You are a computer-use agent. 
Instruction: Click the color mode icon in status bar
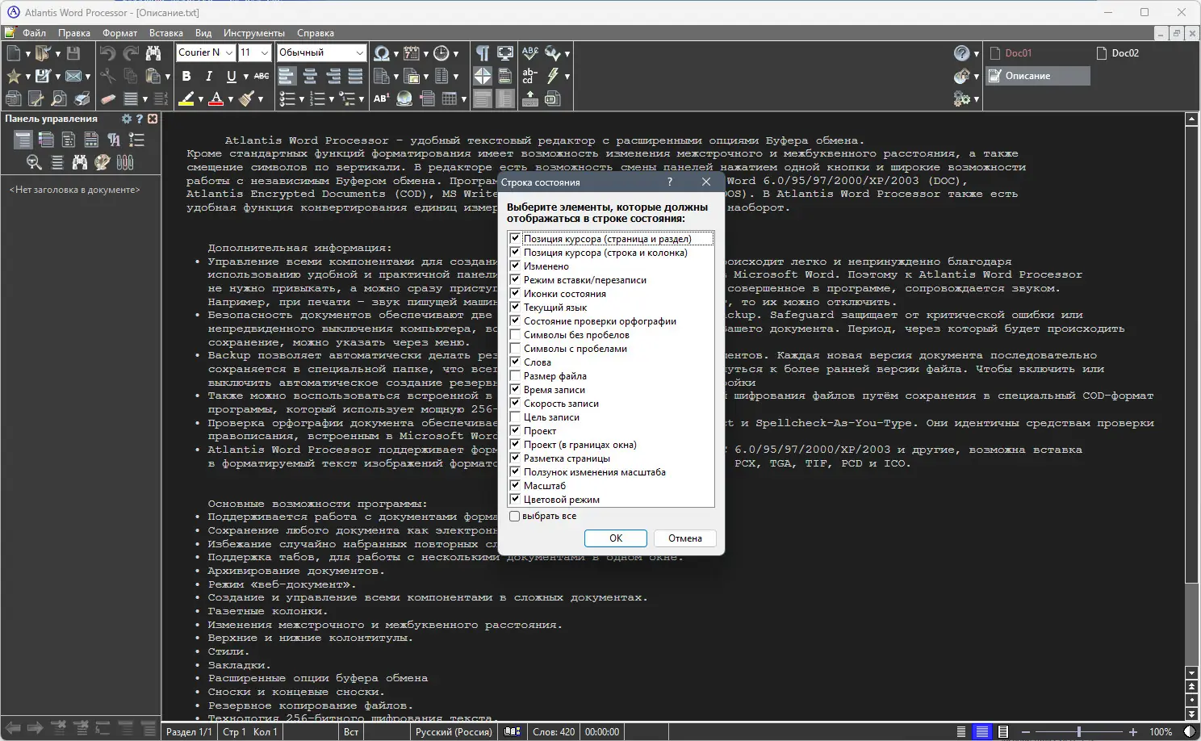[x=1190, y=732]
